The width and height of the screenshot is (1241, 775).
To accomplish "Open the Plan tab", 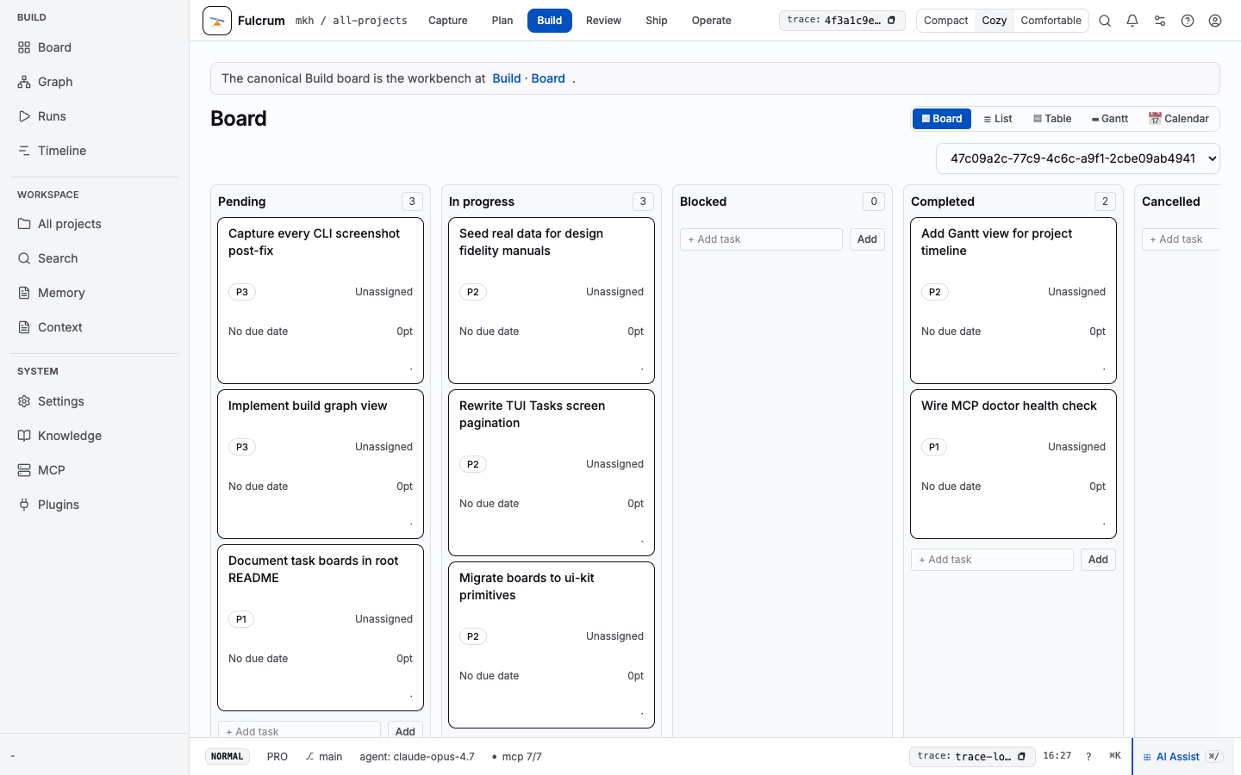I will pos(502,21).
